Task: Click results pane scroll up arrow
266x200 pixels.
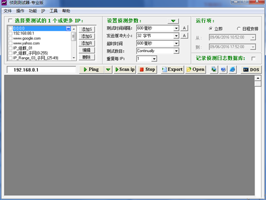Action: [x=258, y=78]
